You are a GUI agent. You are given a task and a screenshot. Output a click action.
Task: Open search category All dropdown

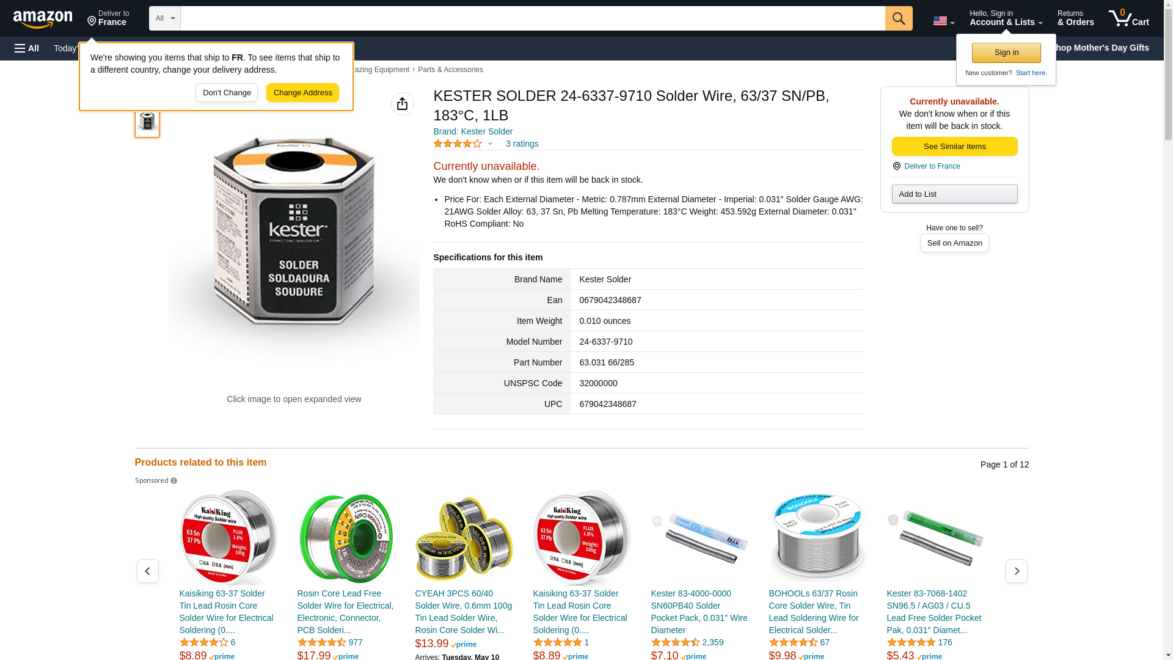(x=165, y=18)
